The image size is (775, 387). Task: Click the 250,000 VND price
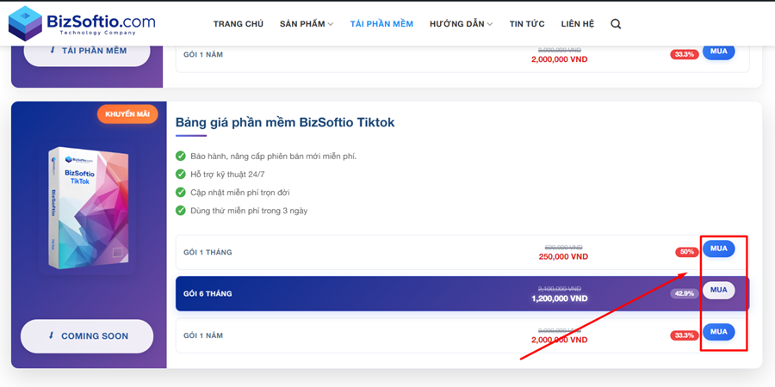click(x=563, y=256)
